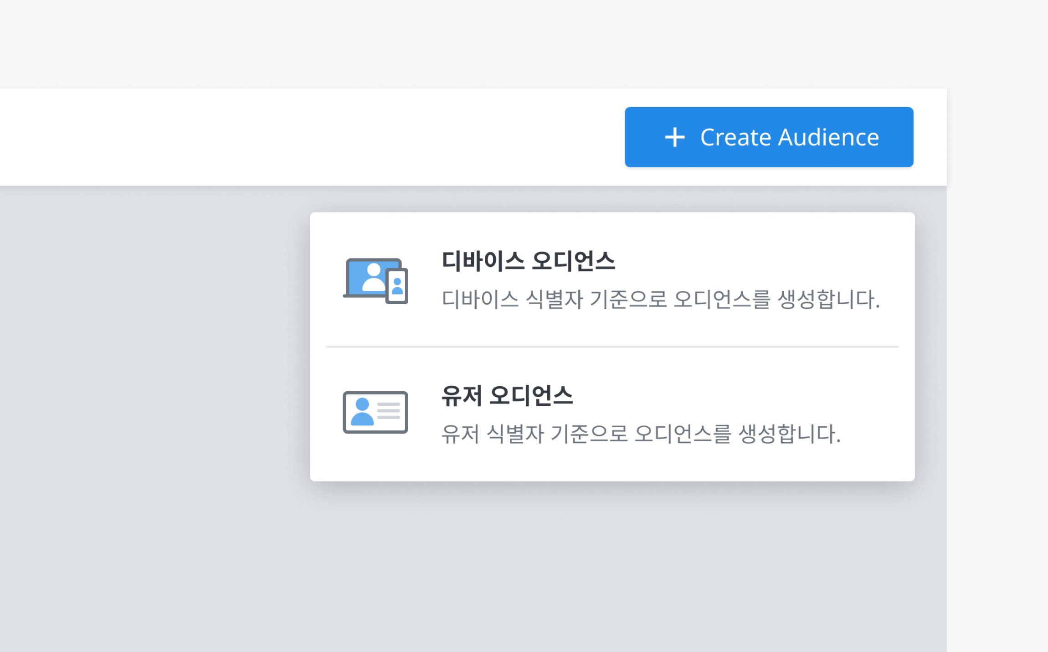Click description '유저 식별자 기준으로 오디언스를 생성합니다.'
Viewport: 1048px width, 652px height.
[641, 434]
